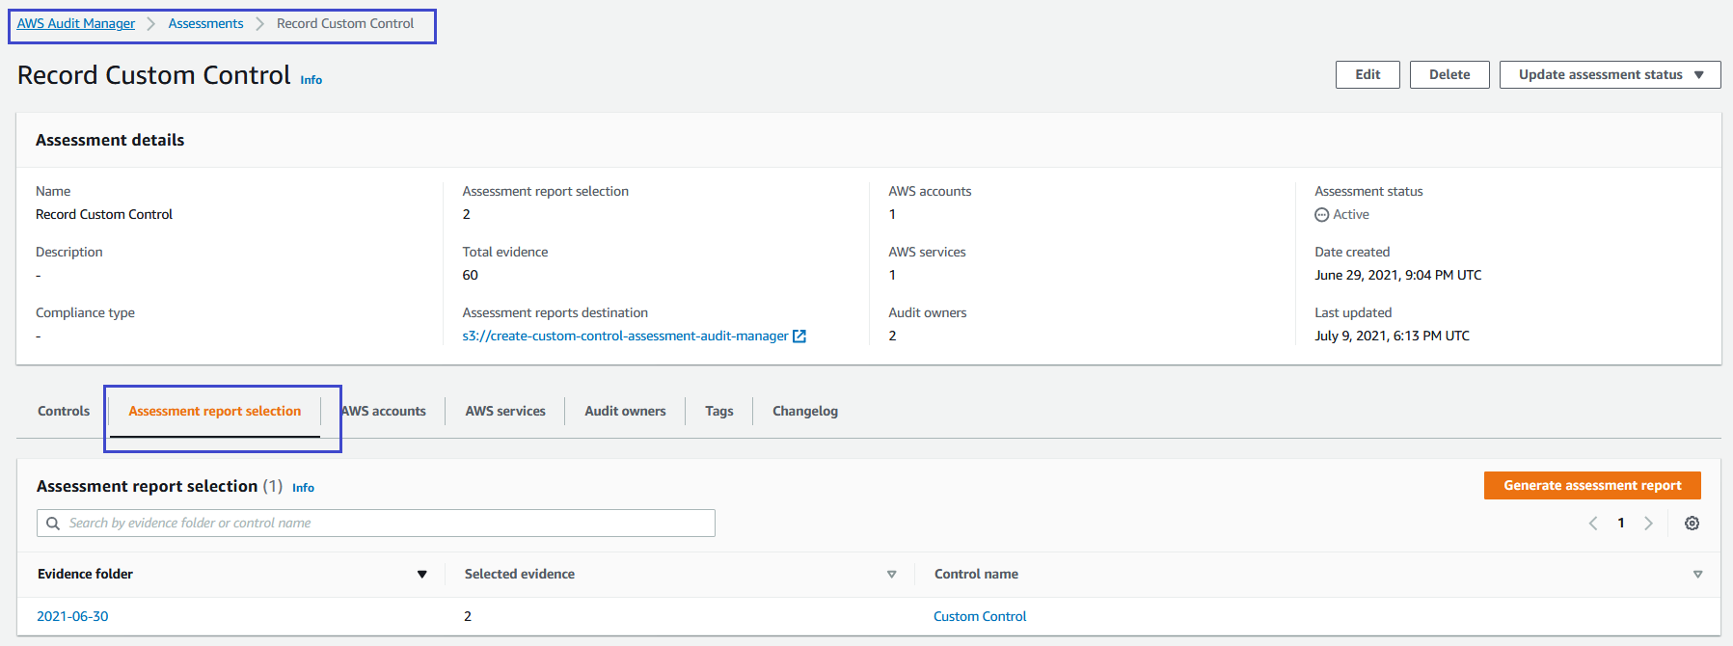Sort by Selected evidence column arrow
The height and width of the screenshot is (646, 1733).
coord(891,575)
